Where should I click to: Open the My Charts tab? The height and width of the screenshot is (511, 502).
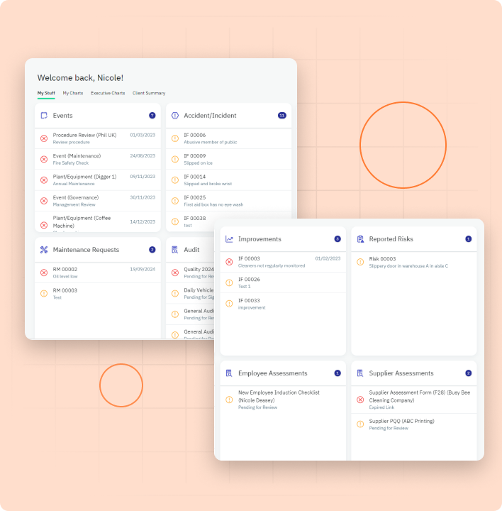(73, 93)
